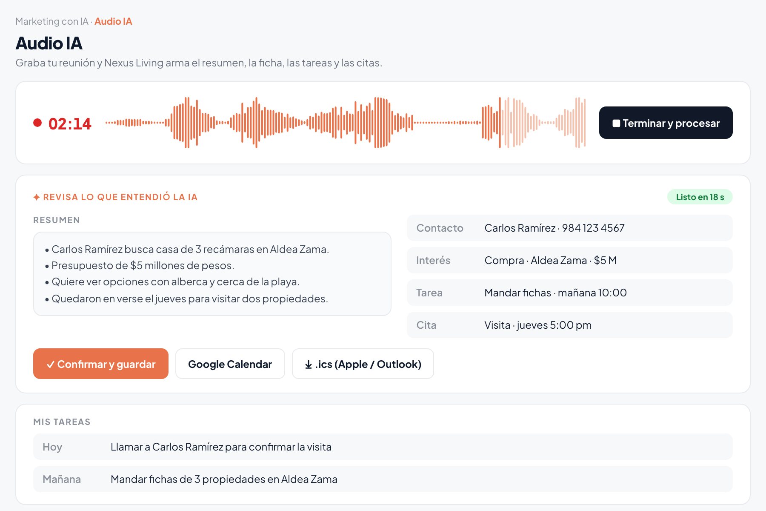Click the MIS TAREAS heading
The width and height of the screenshot is (766, 511).
tap(62, 422)
